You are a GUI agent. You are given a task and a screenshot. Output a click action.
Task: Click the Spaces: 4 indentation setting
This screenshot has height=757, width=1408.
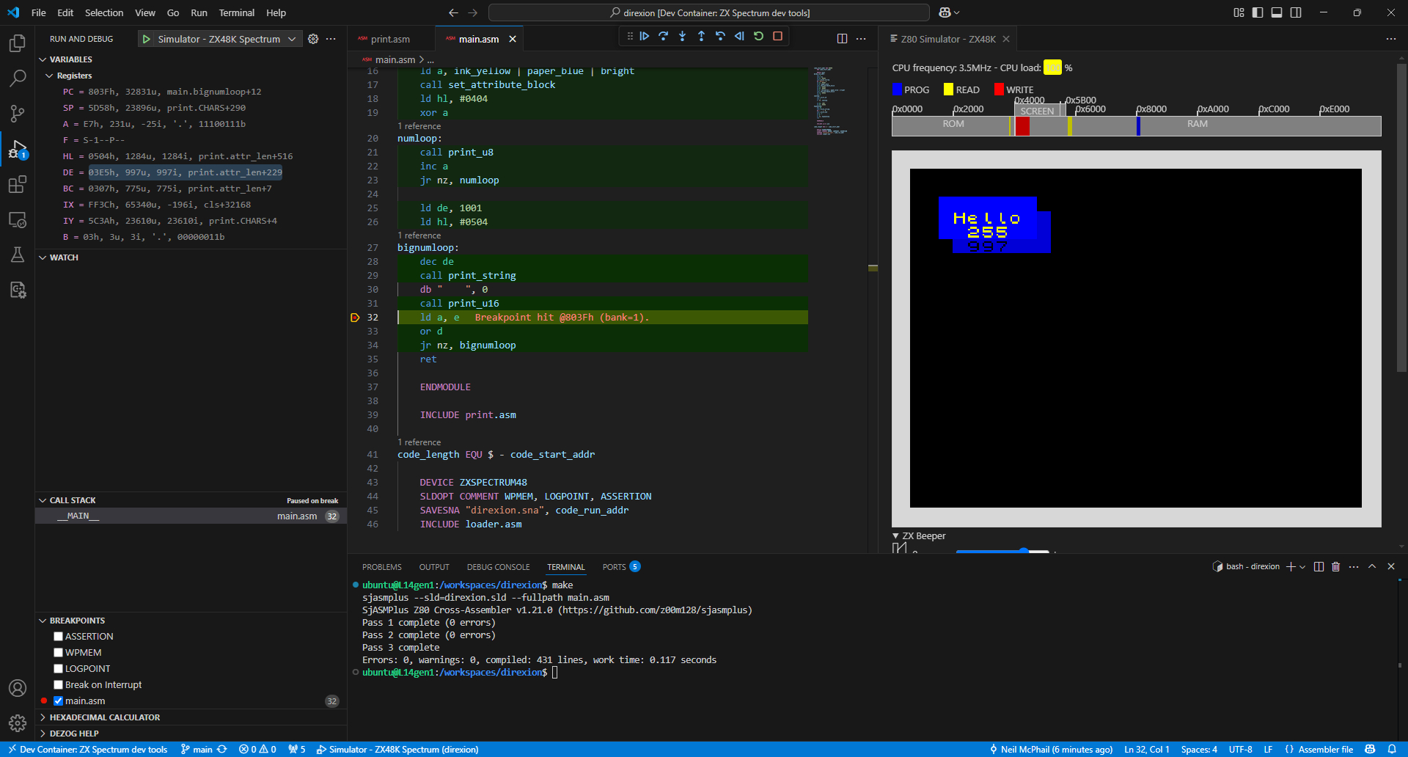point(1199,749)
